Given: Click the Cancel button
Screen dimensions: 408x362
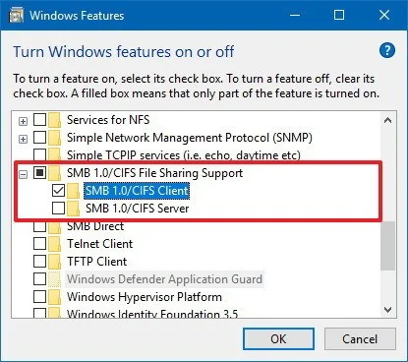Looking at the screenshot, I should (360, 338).
